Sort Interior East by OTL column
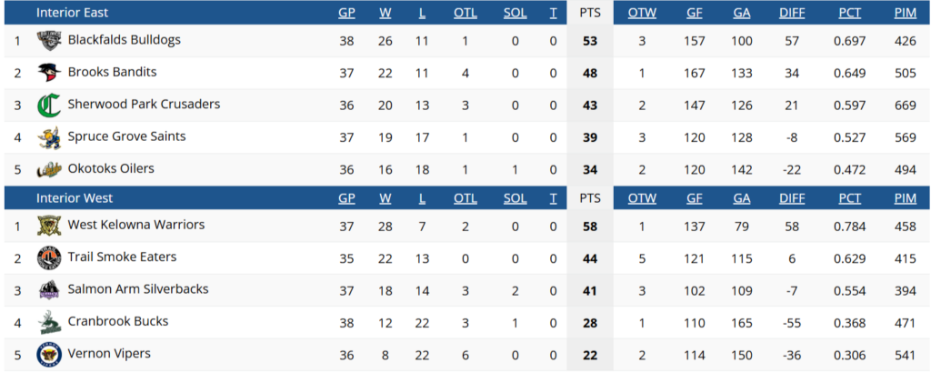 coord(465,14)
